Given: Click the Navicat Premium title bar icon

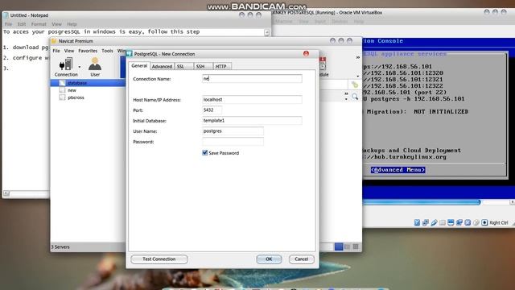Looking at the screenshot, I should (x=54, y=41).
